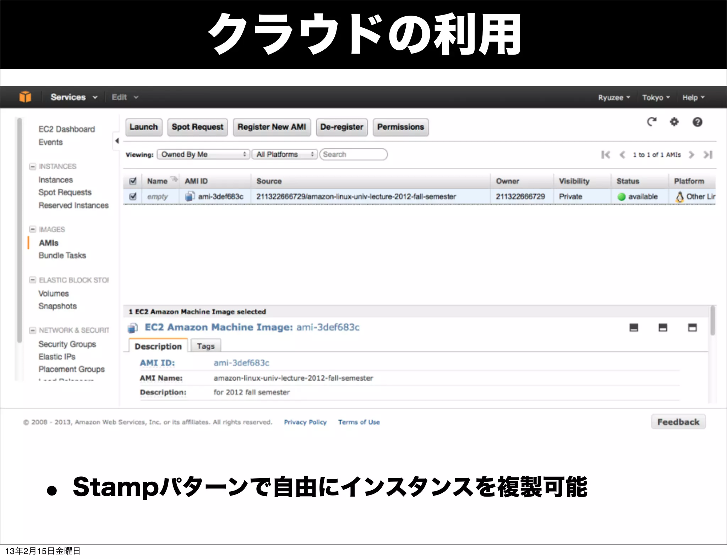This screenshot has height=559, width=727.
Task: Open the Owned By Me filter dropdown
Action: click(203, 154)
